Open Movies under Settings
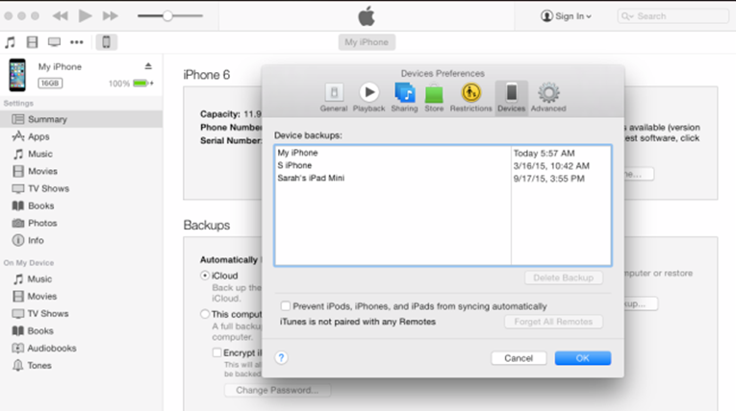Screen dimensions: 736x411 point(81,171)
